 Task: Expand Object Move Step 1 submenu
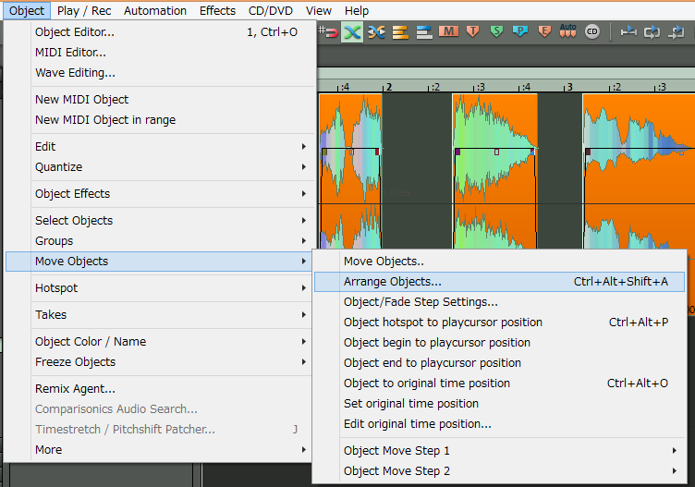499,451
